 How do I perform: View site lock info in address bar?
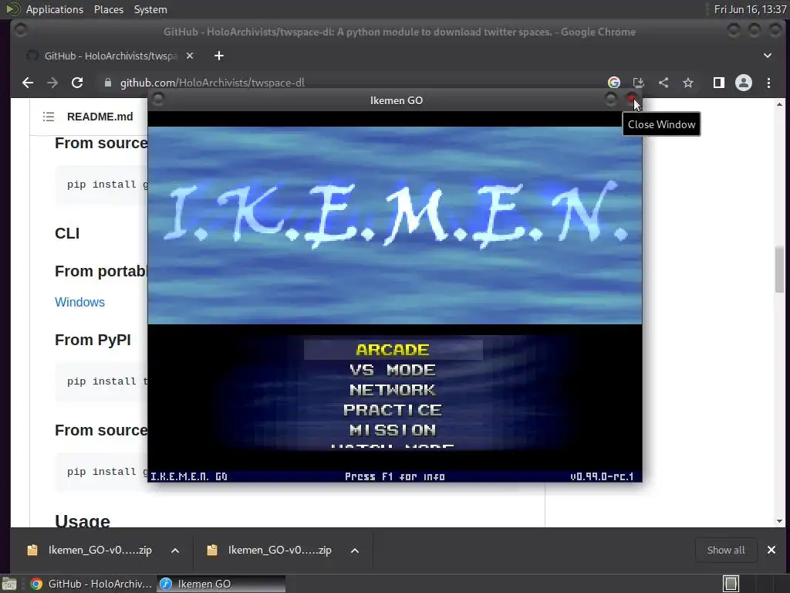tap(107, 83)
